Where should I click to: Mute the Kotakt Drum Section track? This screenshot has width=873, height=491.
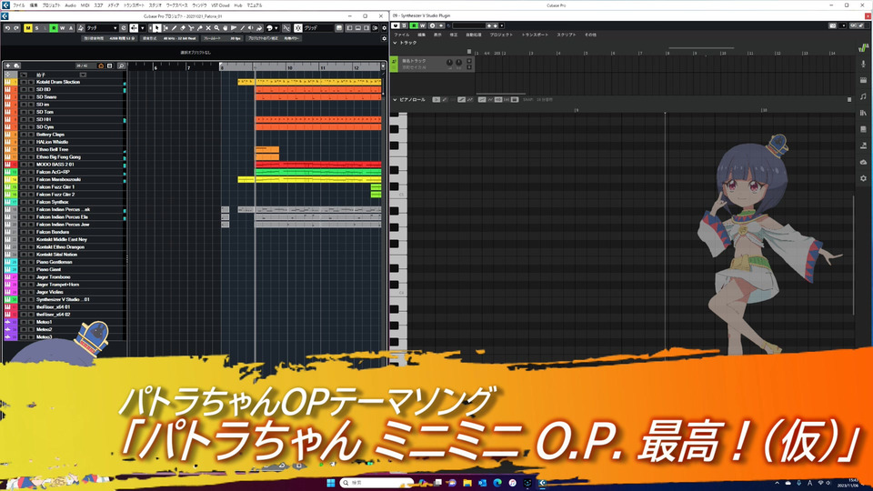pyautogui.click(x=24, y=82)
